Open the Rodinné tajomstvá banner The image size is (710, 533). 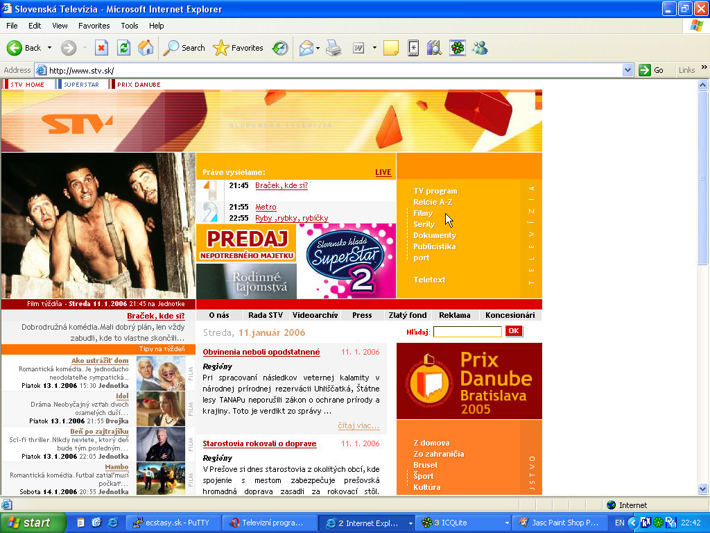coord(247,281)
